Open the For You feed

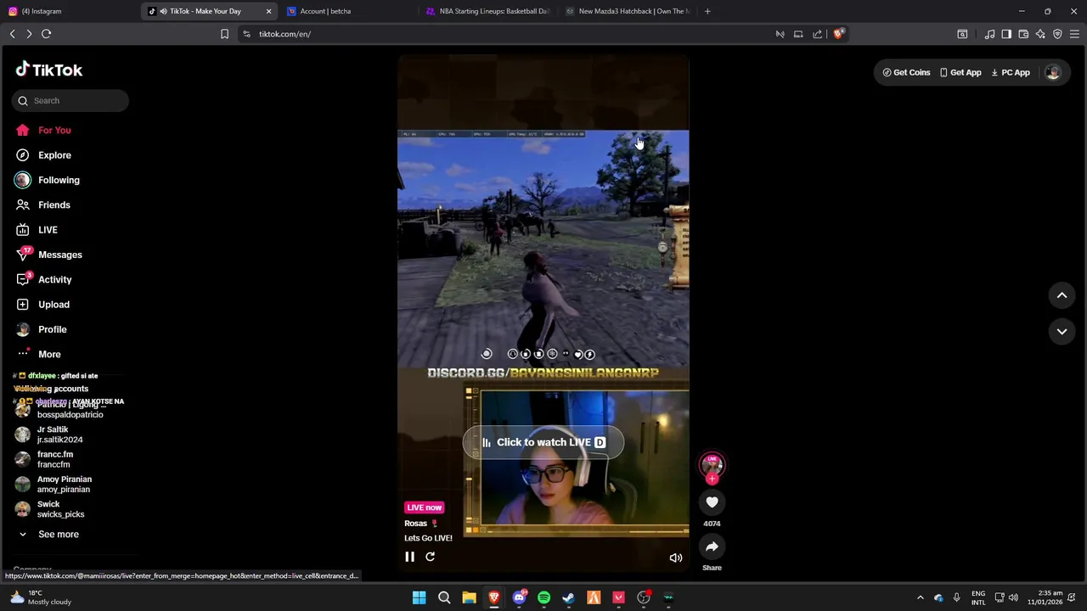[x=54, y=131]
